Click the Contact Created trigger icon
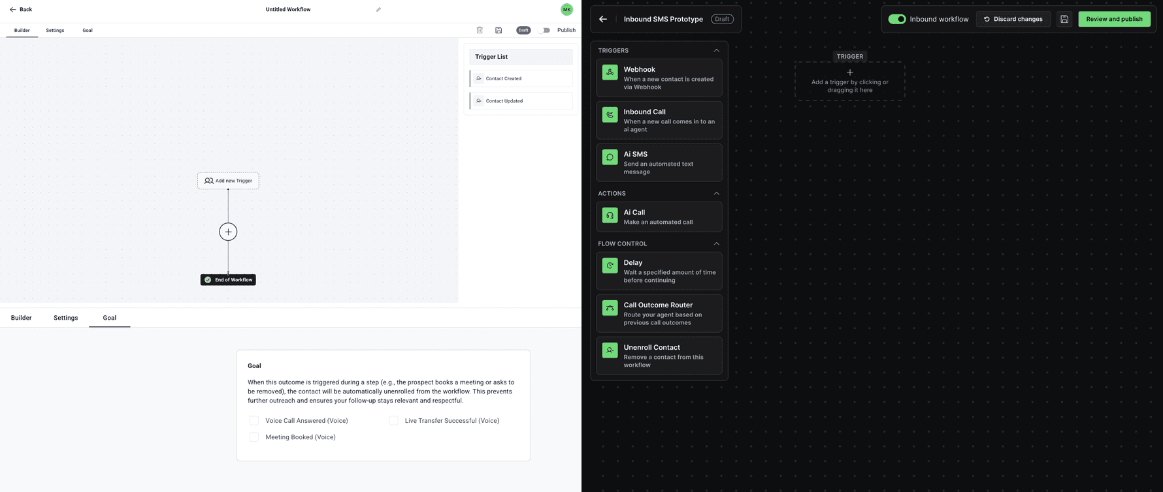Image resolution: width=1163 pixels, height=492 pixels. tap(479, 78)
